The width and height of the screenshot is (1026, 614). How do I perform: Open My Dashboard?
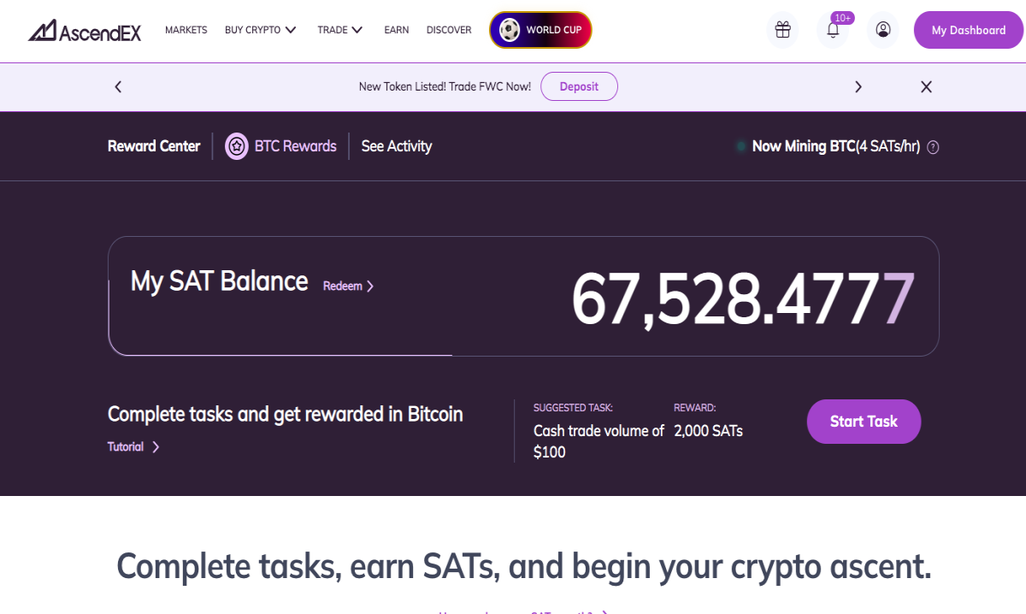click(x=969, y=30)
